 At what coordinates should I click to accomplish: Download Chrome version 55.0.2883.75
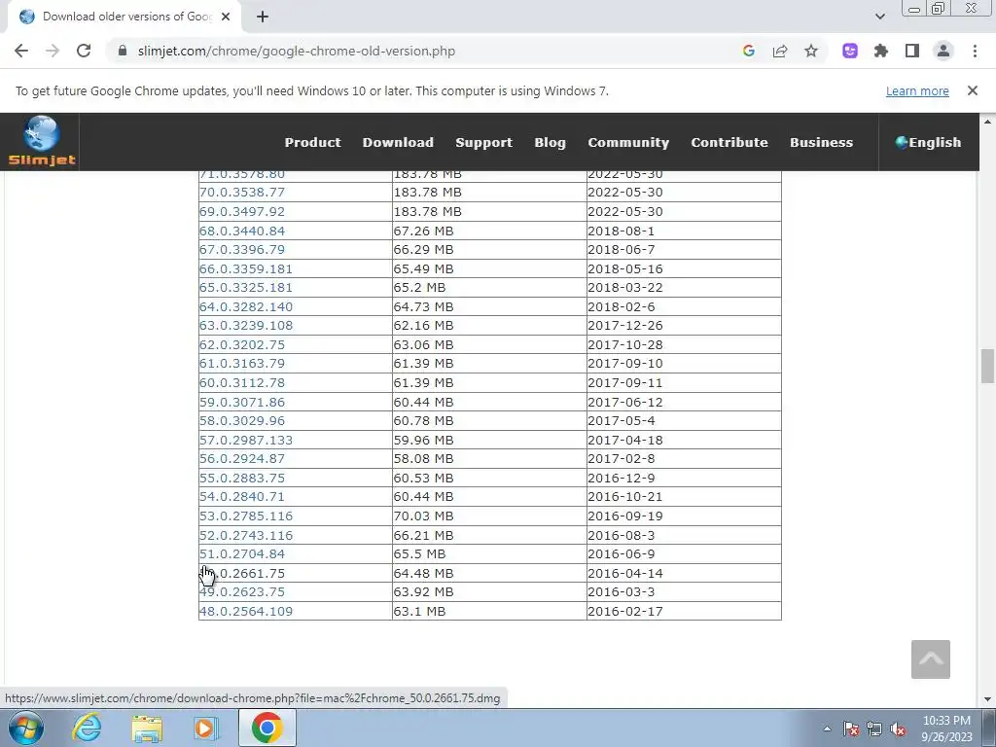point(242,478)
